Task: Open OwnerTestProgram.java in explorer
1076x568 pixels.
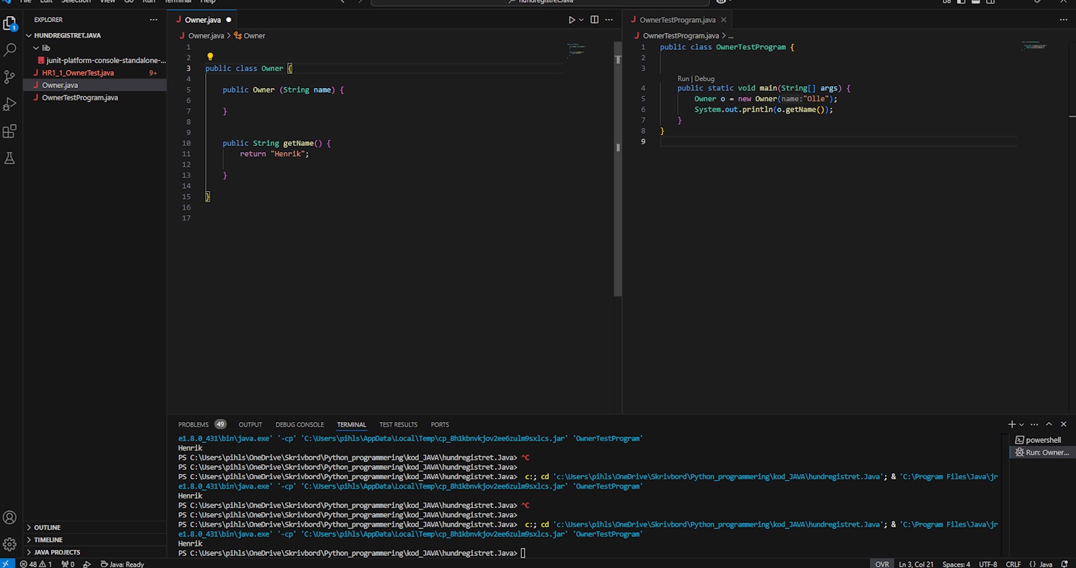Action: point(79,97)
